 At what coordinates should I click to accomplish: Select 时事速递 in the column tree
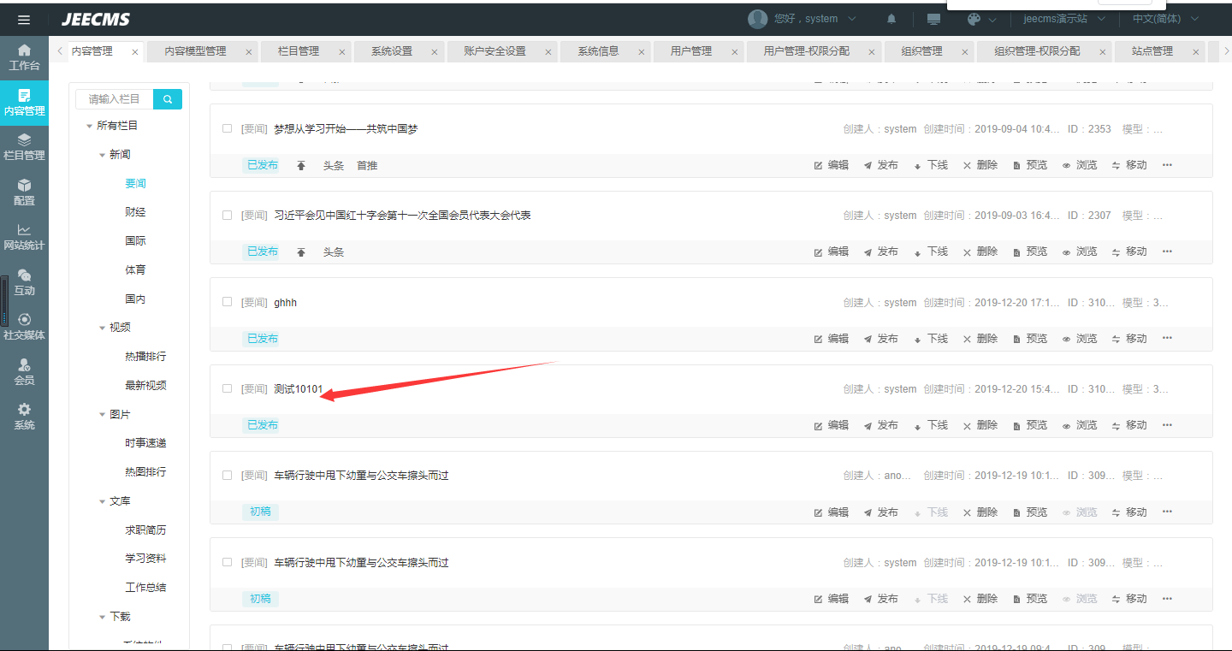145,443
